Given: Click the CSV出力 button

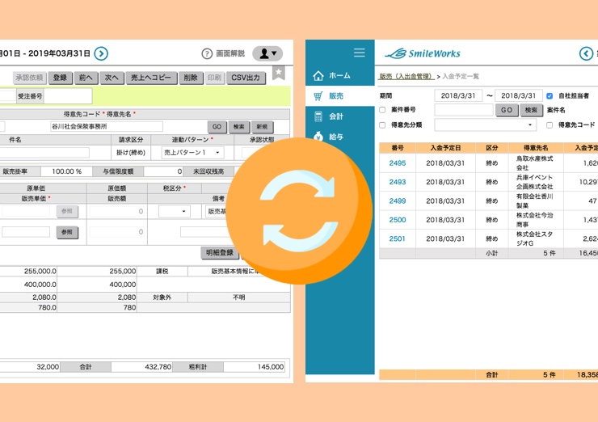Looking at the screenshot, I should pos(246,78).
